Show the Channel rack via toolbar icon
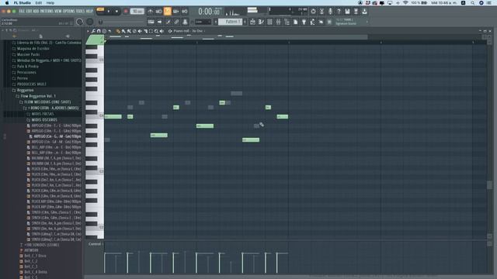 point(269,22)
